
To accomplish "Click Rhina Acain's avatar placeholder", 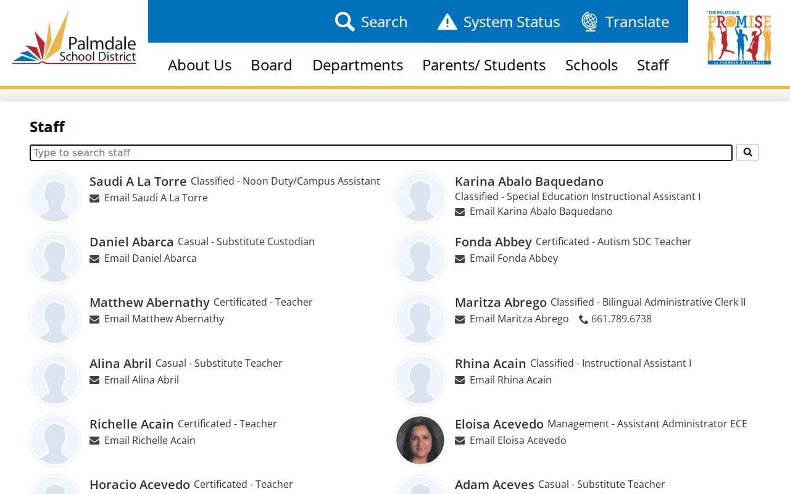I will tap(420, 380).
